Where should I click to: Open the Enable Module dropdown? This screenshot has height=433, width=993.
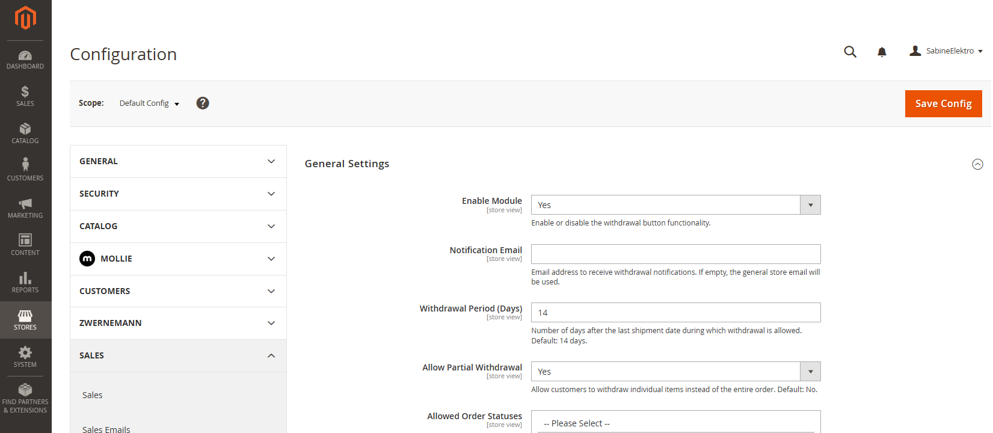pos(675,205)
